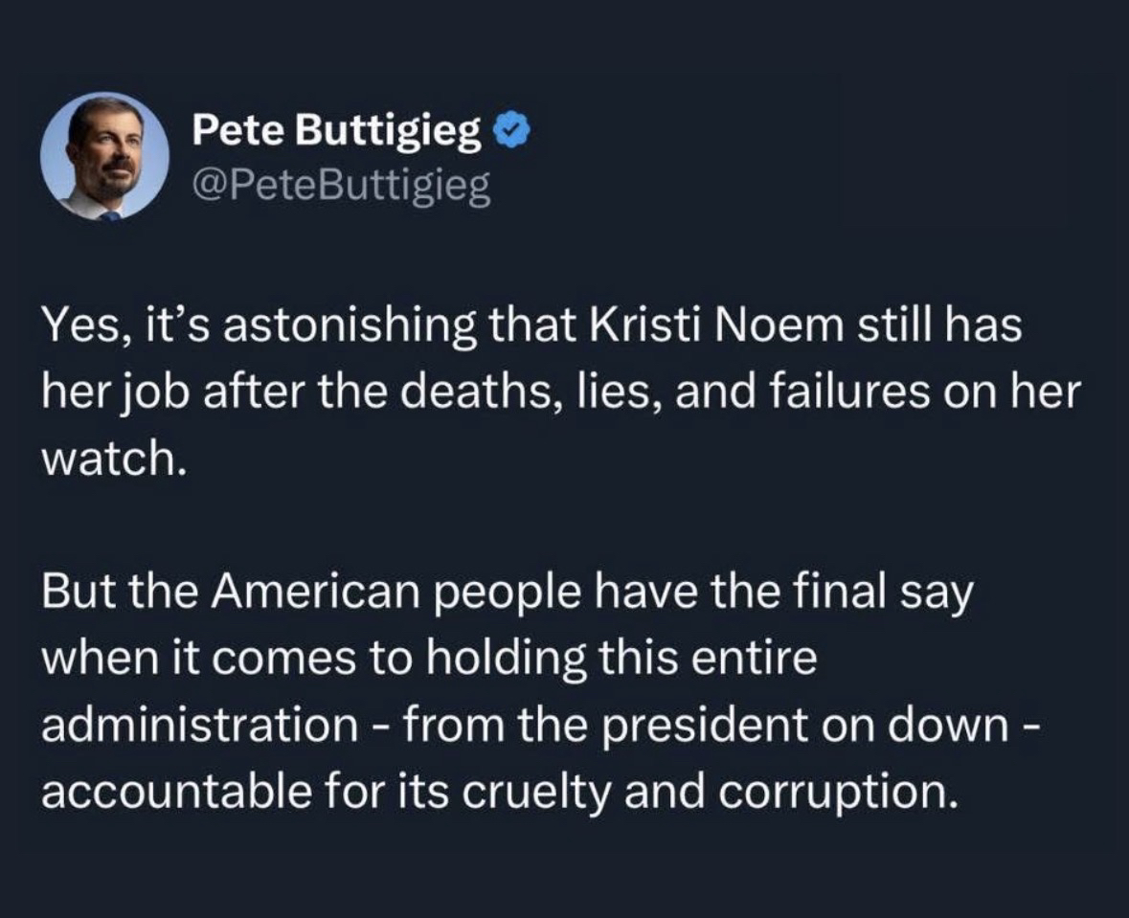Click the profile avatar photo
The image size is (1129, 918).
[x=104, y=157]
